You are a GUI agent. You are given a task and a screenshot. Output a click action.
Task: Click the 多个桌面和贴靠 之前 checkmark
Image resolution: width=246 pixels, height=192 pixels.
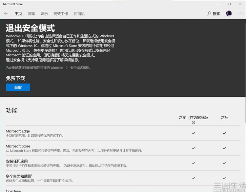click(x=193, y=178)
